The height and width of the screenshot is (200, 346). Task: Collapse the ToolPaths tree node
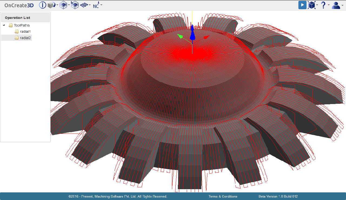[4, 25]
